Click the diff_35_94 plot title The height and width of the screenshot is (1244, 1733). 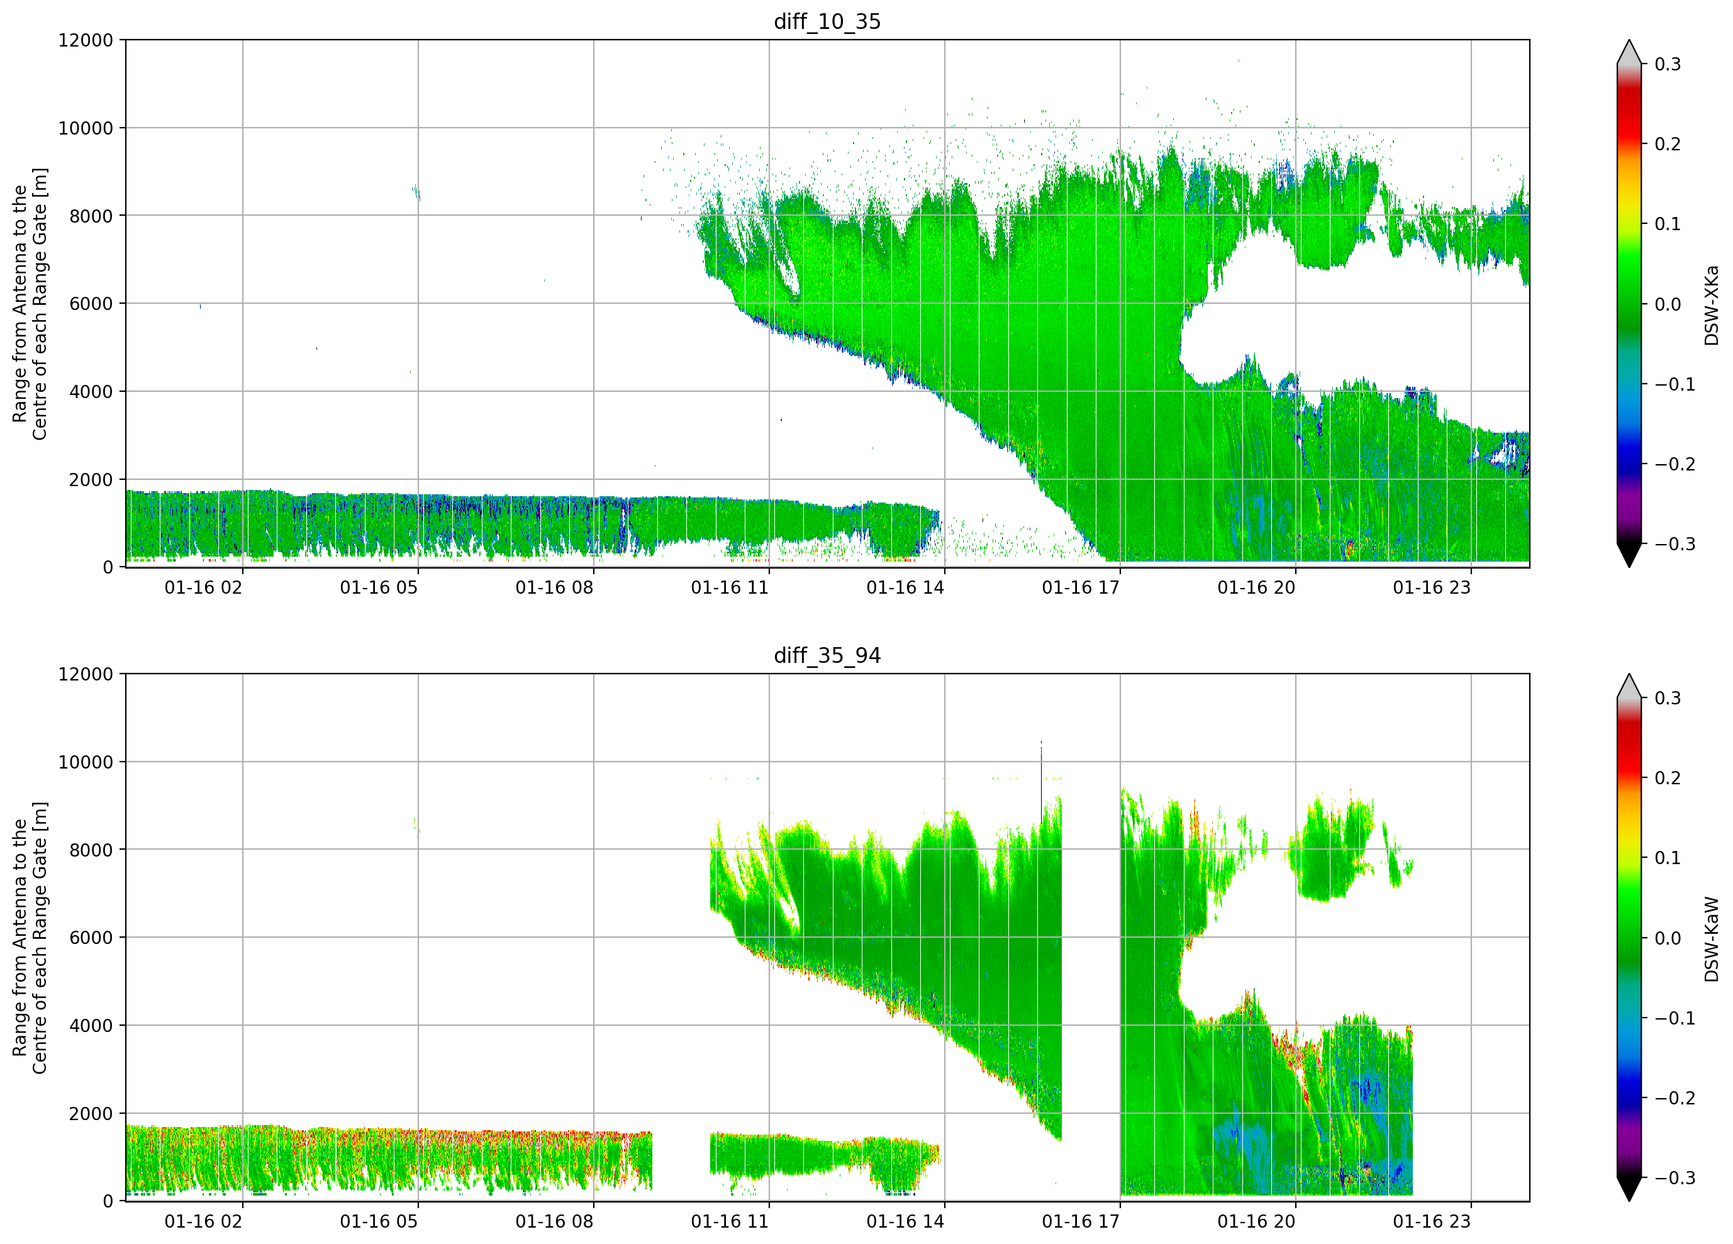pos(828,655)
